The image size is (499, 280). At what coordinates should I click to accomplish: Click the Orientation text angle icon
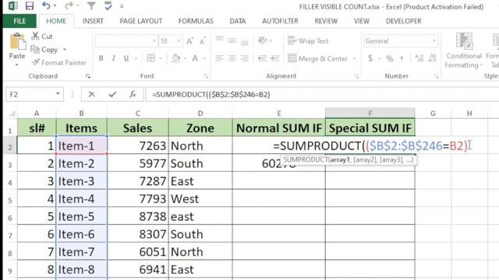tap(263, 40)
